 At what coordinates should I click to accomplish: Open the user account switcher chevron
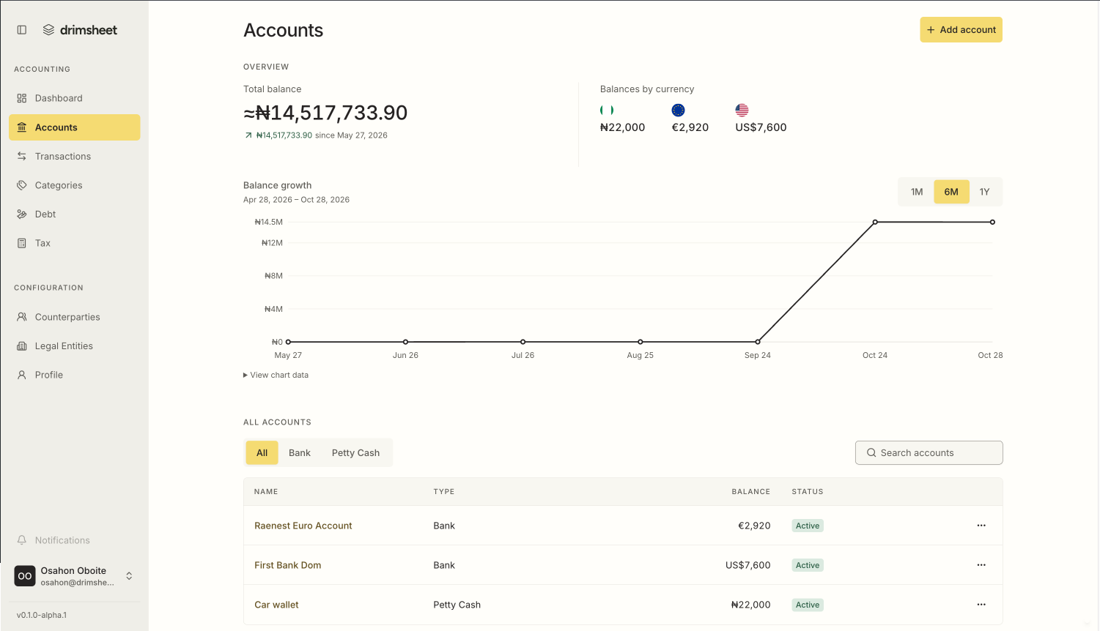tap(129, 576)
